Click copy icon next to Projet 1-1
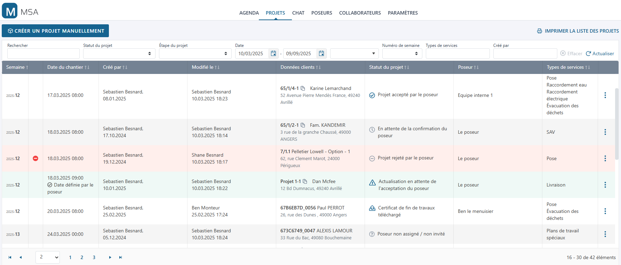This screenshot has height=265, width=621. pos(305,181)
